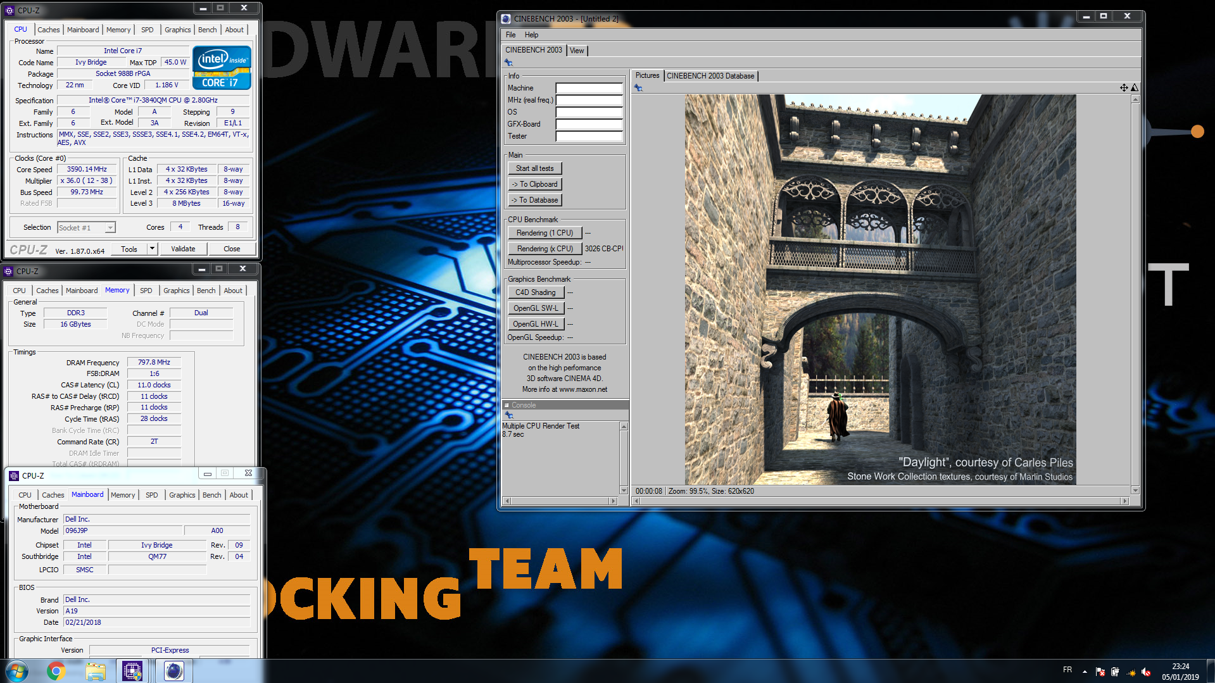Click the battery power tray icon
The width and height of the screenshot is (1215, 683).
[1115, 672]
